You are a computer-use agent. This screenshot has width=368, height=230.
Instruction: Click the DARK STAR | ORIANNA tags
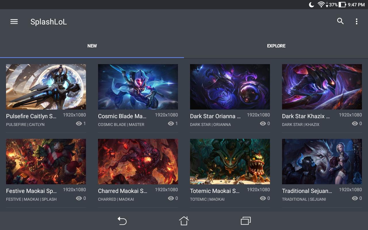pyautogui.click(x=210, y=124)
